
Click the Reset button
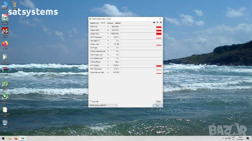[x=158, y=101]
